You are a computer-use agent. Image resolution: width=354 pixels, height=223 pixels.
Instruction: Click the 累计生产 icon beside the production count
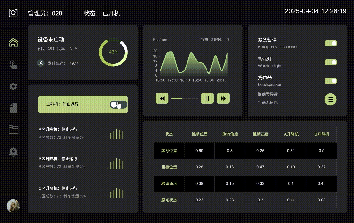pos(41,63)
